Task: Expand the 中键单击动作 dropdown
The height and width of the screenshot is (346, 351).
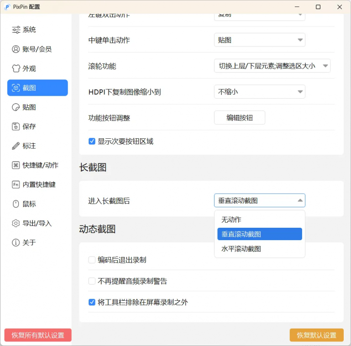Action: click(259, 40)
